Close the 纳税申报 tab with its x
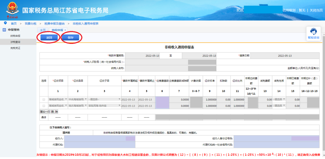This screenshot has height=159, width=325. (x=65, y=30)
